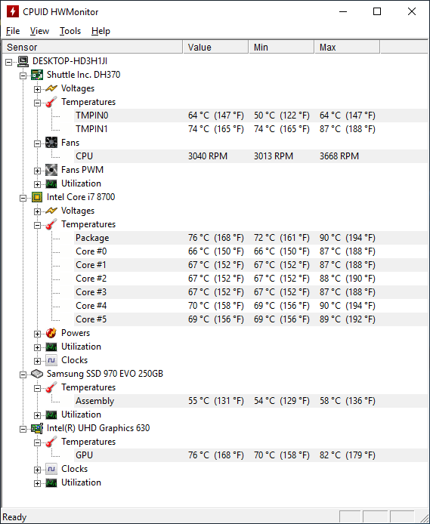
Task: Click Voltages icon under Intel Core i7
Action: click(51, 211)
